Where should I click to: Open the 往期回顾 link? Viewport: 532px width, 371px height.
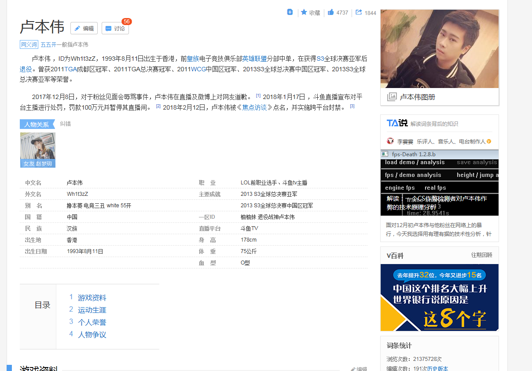[x=482, y=255]
